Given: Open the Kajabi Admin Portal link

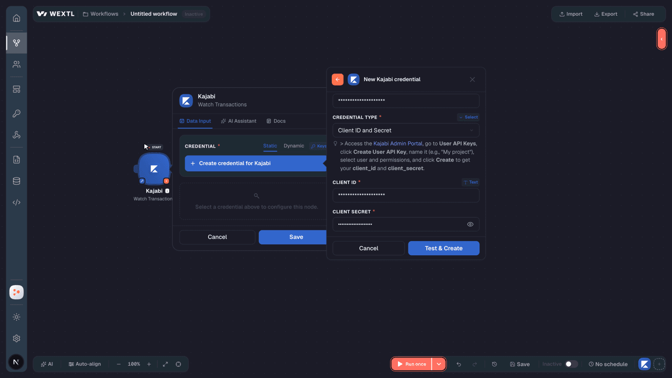Looking at the screenshot, I should point(397,143).
